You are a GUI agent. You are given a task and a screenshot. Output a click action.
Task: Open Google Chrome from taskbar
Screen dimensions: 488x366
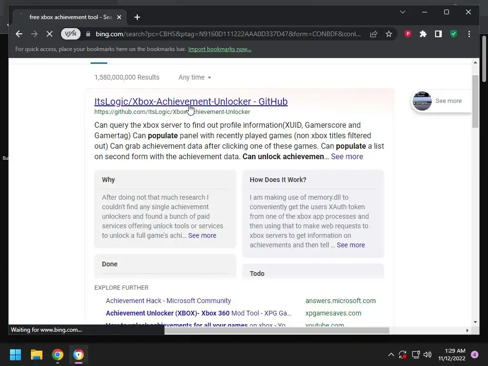pos(58,355)
